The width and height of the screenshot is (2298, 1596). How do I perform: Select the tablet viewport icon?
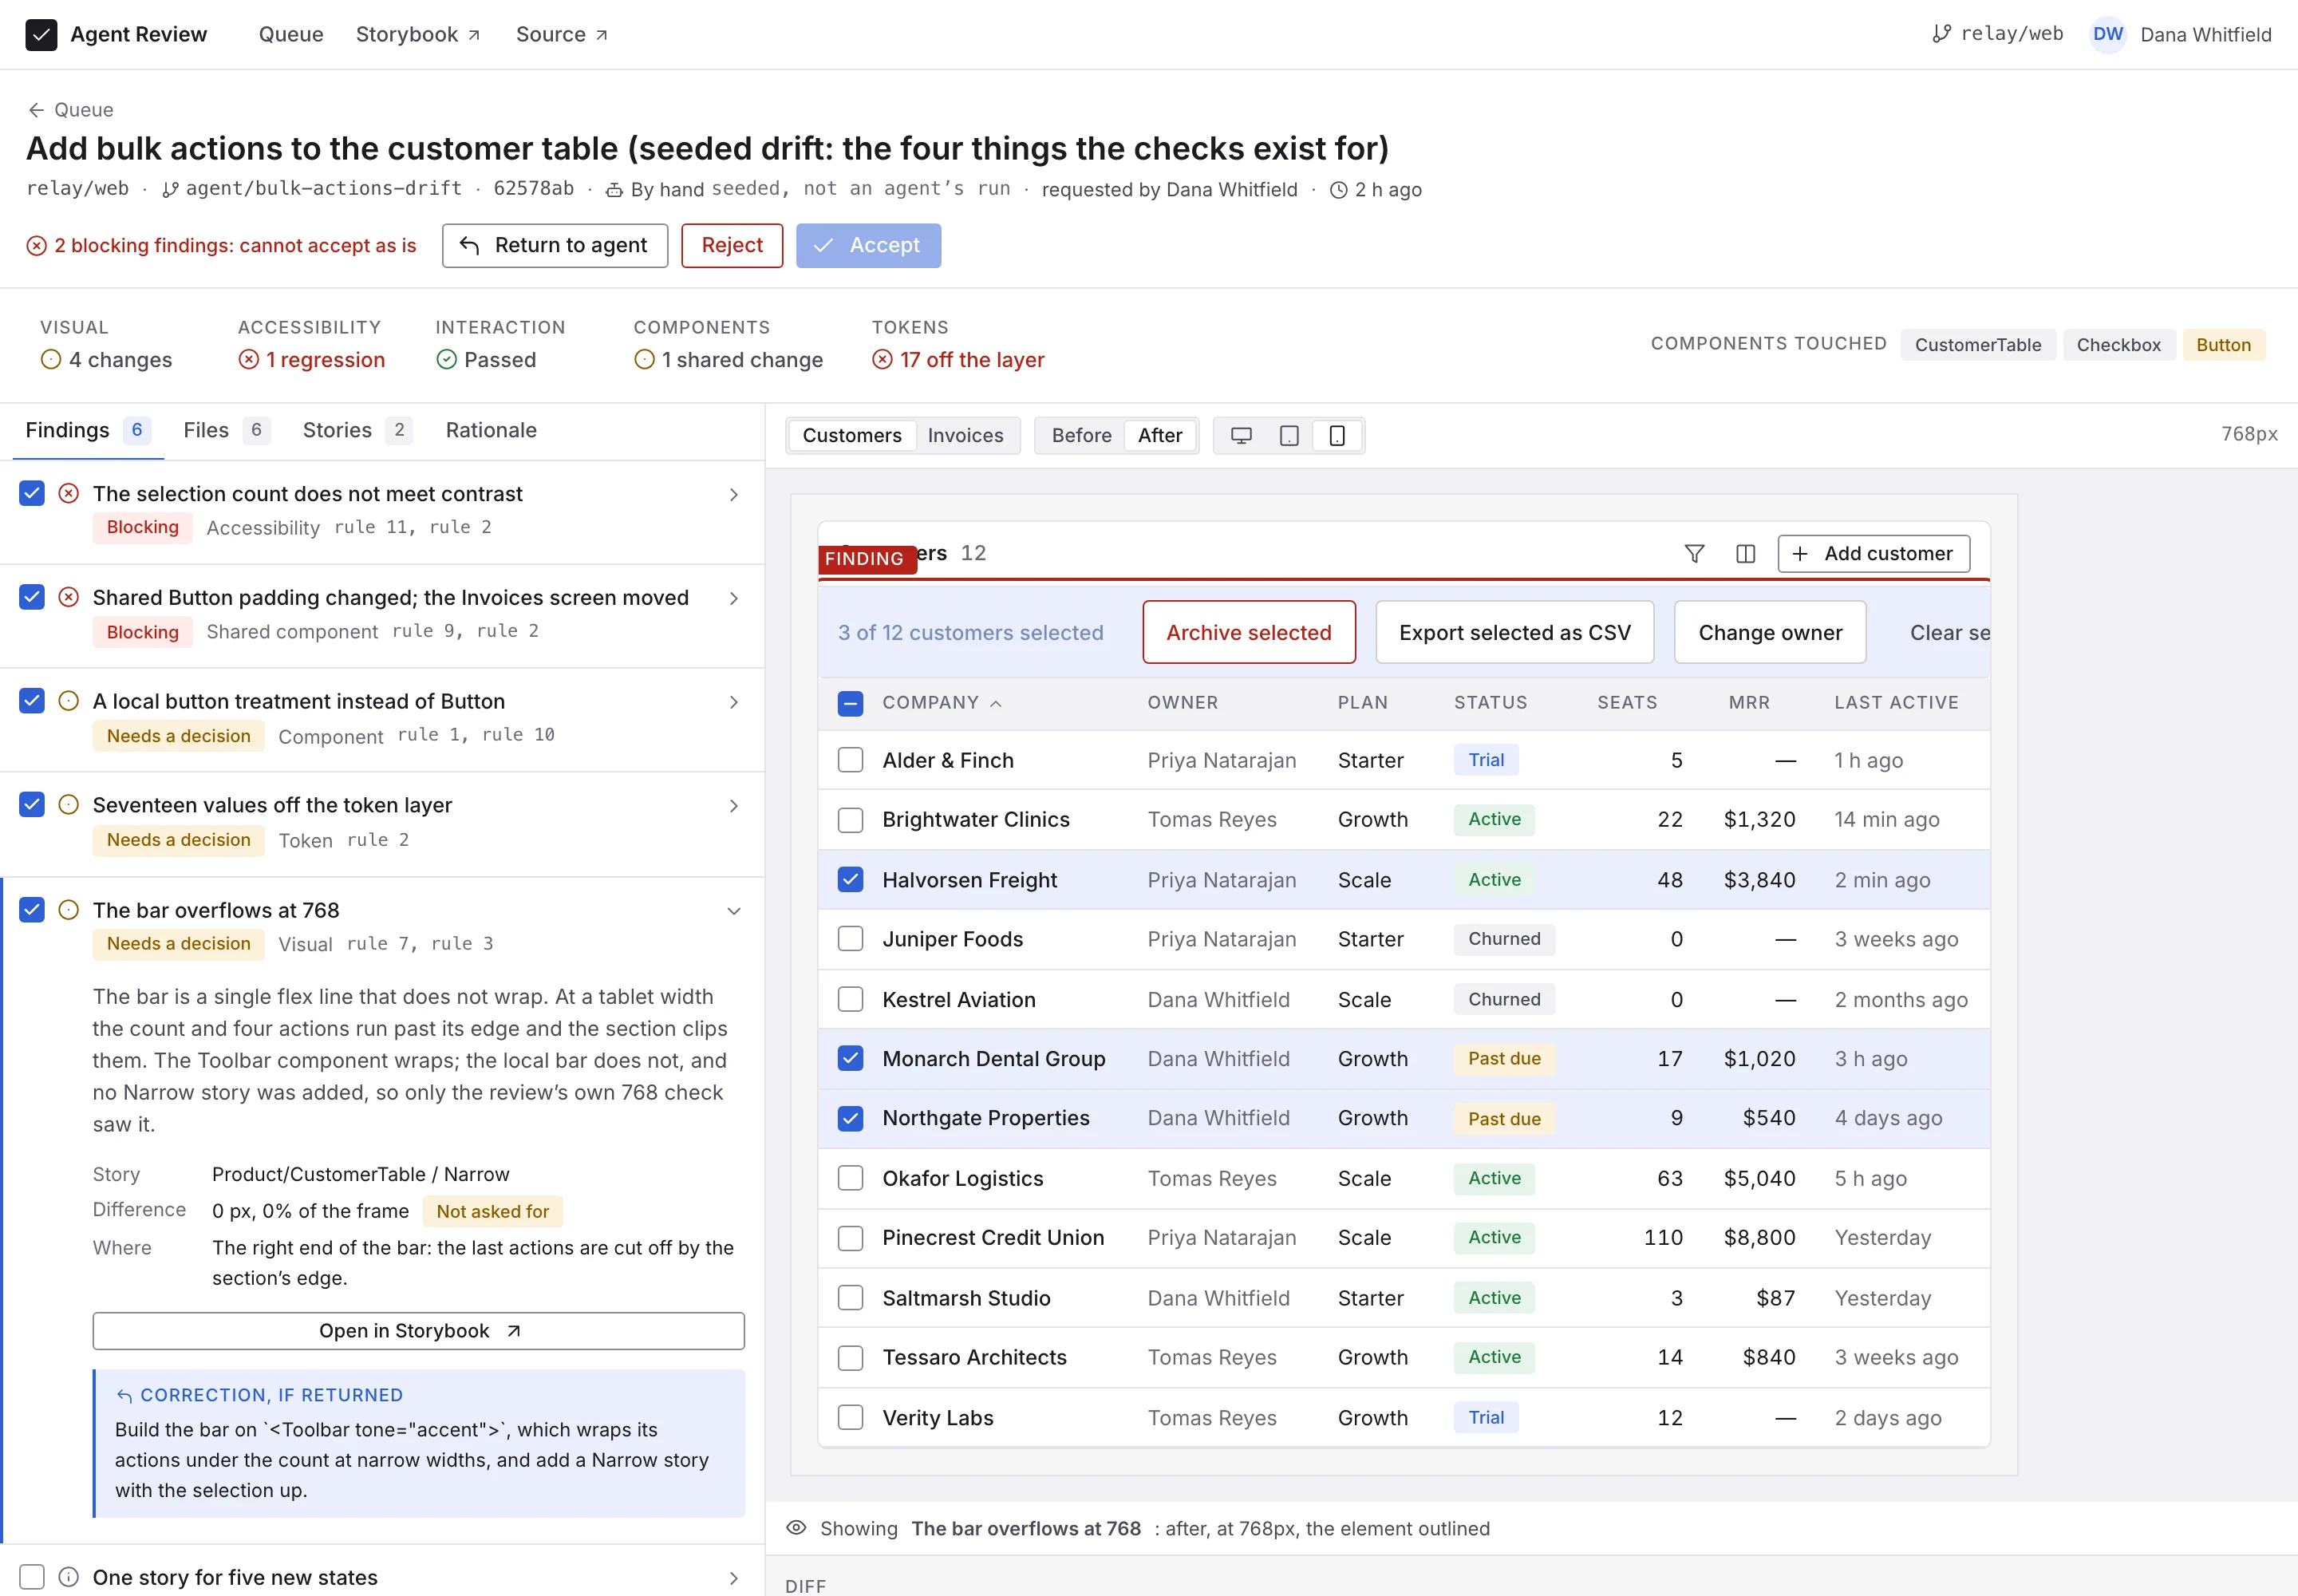coord(1289,436)
